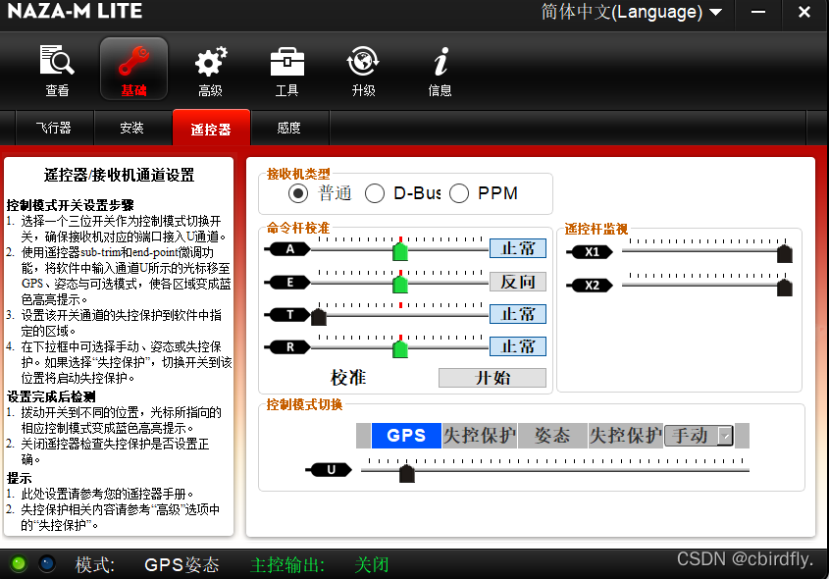Click the T channel label badge
The image size is (829, 579).
pyautogui.click(x=289, y=315)
